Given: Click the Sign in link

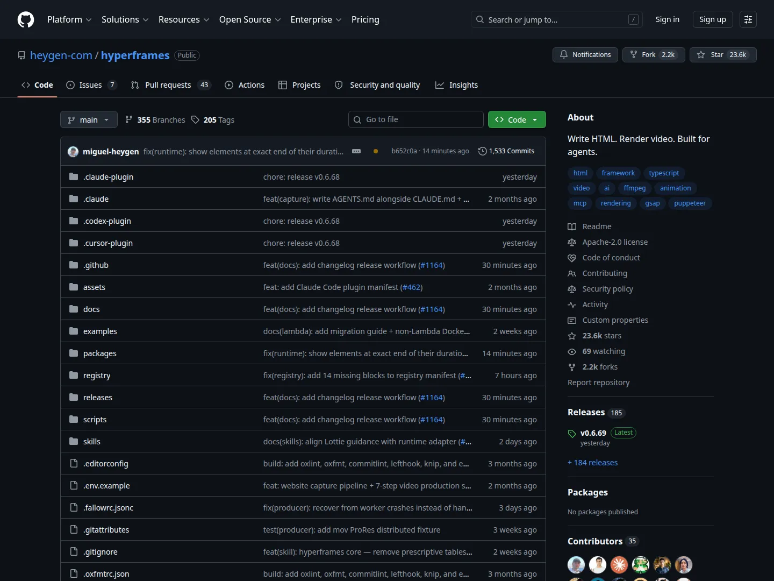Looking at the screenshot, I should pyautogui.click(x=668, y=19).
